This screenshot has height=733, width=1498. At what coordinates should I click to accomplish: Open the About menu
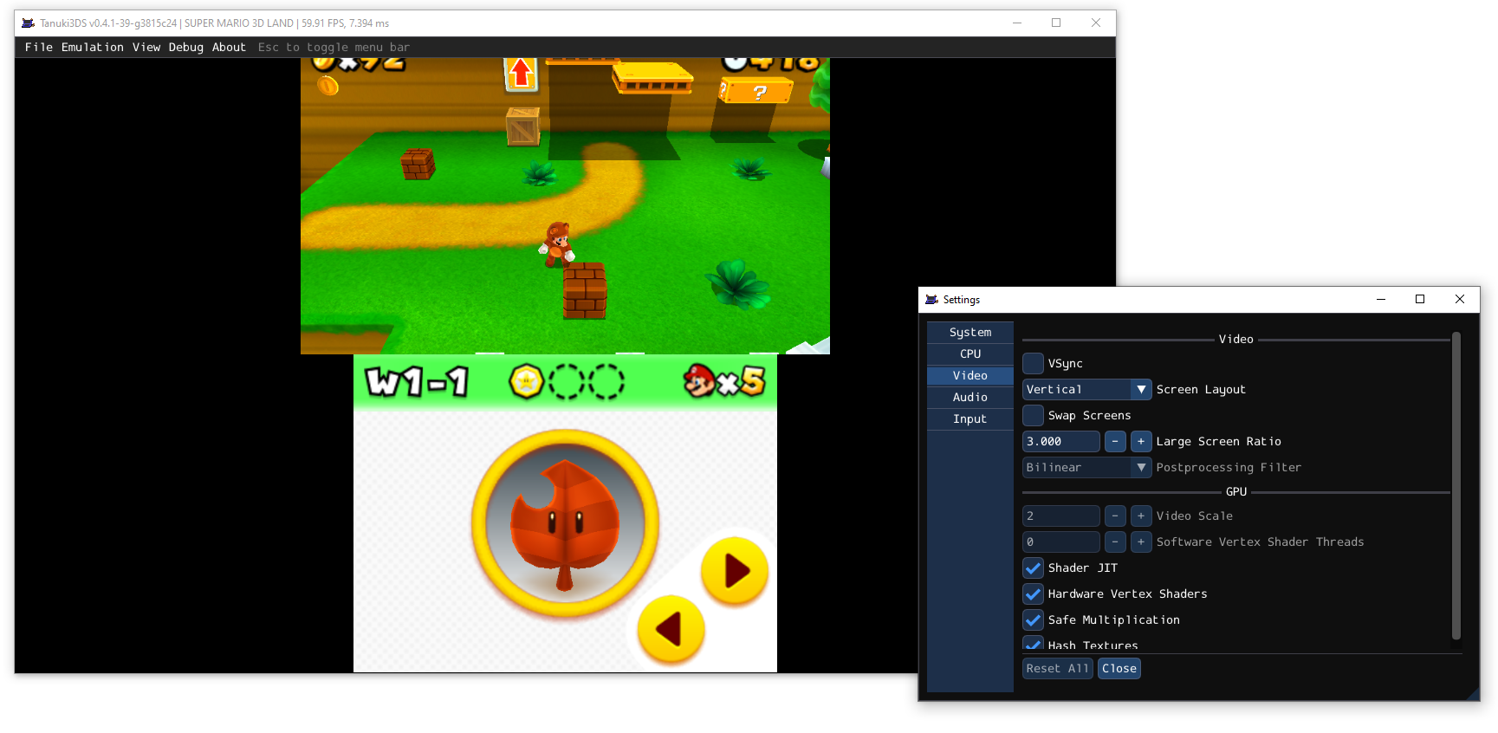pyautogui.click(x=230, y=48)
